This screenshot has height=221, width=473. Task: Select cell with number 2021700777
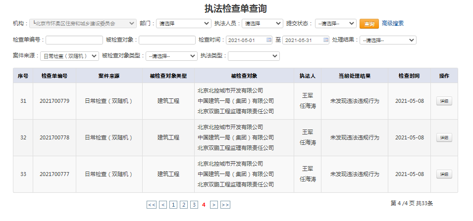point(54,174)
